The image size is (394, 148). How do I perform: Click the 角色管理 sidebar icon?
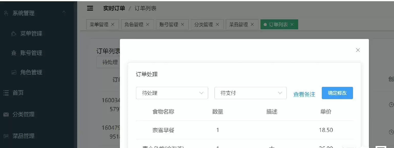tap(14, 73)
